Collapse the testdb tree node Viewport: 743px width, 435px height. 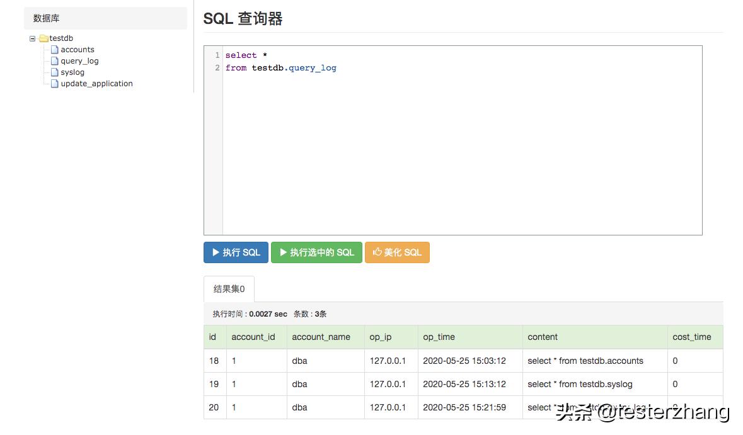point(32,38)
